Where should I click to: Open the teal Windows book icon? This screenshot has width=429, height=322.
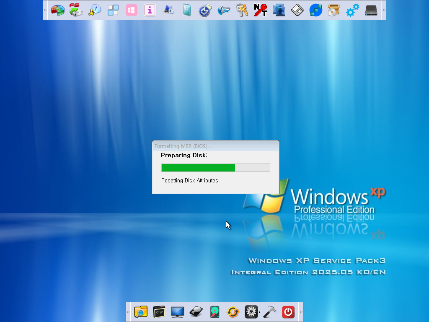pos(187,10)
